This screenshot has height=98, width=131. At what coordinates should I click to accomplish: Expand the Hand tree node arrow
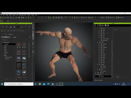pyautogui.click(x=99, y=30)
